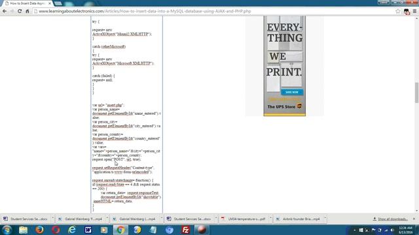
Task: Launch Internet Explorer from the taskbar
Action: point(72,230)
